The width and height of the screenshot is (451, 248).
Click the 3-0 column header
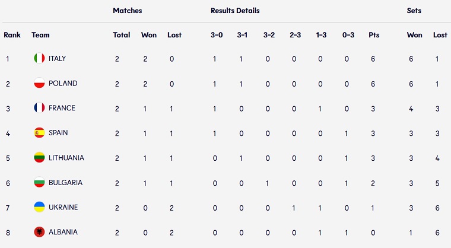(217, 35)
